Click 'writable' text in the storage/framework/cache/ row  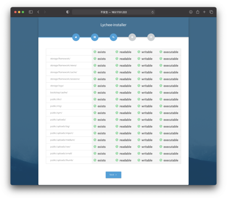pyautogui.click(x=147, y=72)
